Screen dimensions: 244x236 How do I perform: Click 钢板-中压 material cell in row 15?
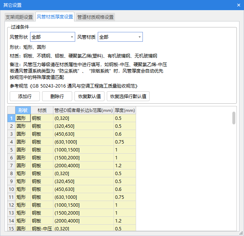pos(42,228)
